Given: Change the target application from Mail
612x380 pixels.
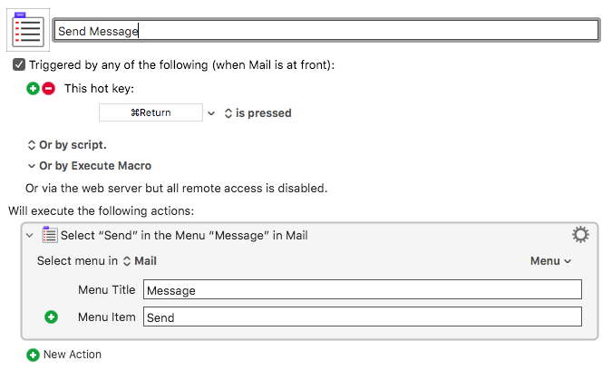Looking at the screenshot, I should point(140,261).
